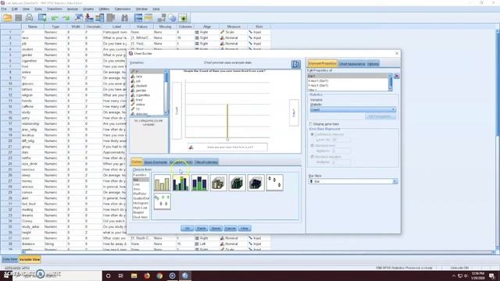Viewport: 500px width, 281px height.
Task: Click the Save file toolbar icon
Action: click(x=19, y=18)
